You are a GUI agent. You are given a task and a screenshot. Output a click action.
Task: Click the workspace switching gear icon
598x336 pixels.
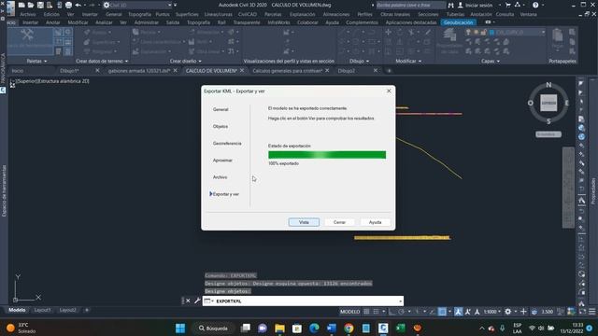click(x=508, y=312)
